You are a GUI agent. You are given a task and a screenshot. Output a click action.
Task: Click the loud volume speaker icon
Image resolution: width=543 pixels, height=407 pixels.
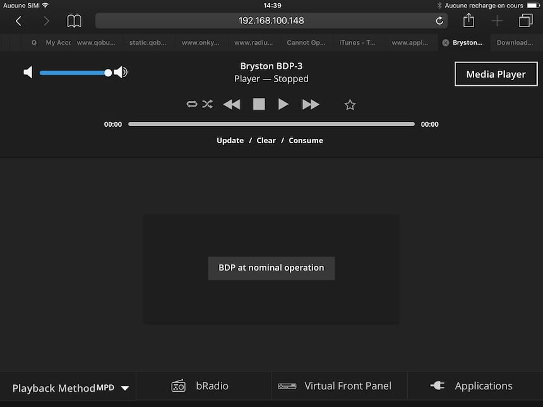(121, 72)
